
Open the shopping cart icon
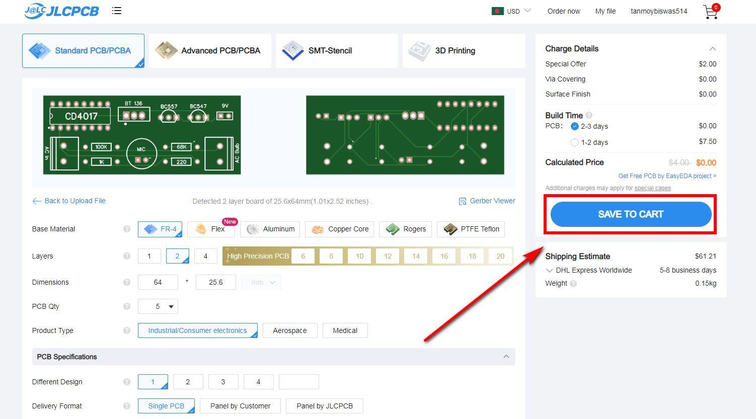711,12
